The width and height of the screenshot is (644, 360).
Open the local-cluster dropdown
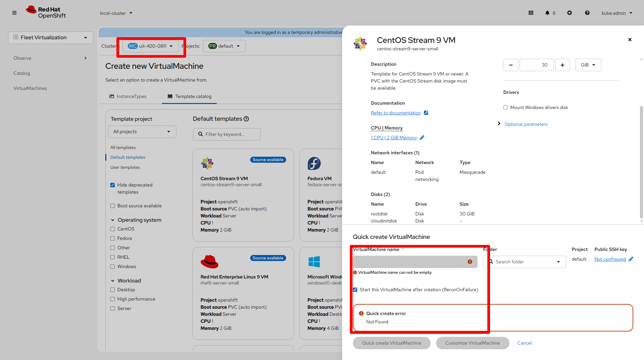116,13
